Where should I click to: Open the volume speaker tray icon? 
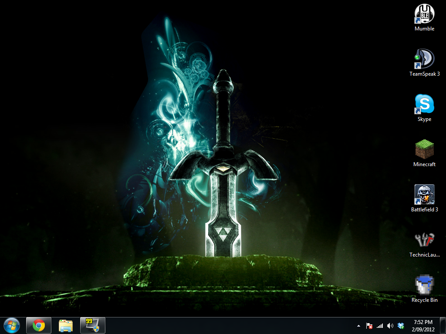coord(390,326)
